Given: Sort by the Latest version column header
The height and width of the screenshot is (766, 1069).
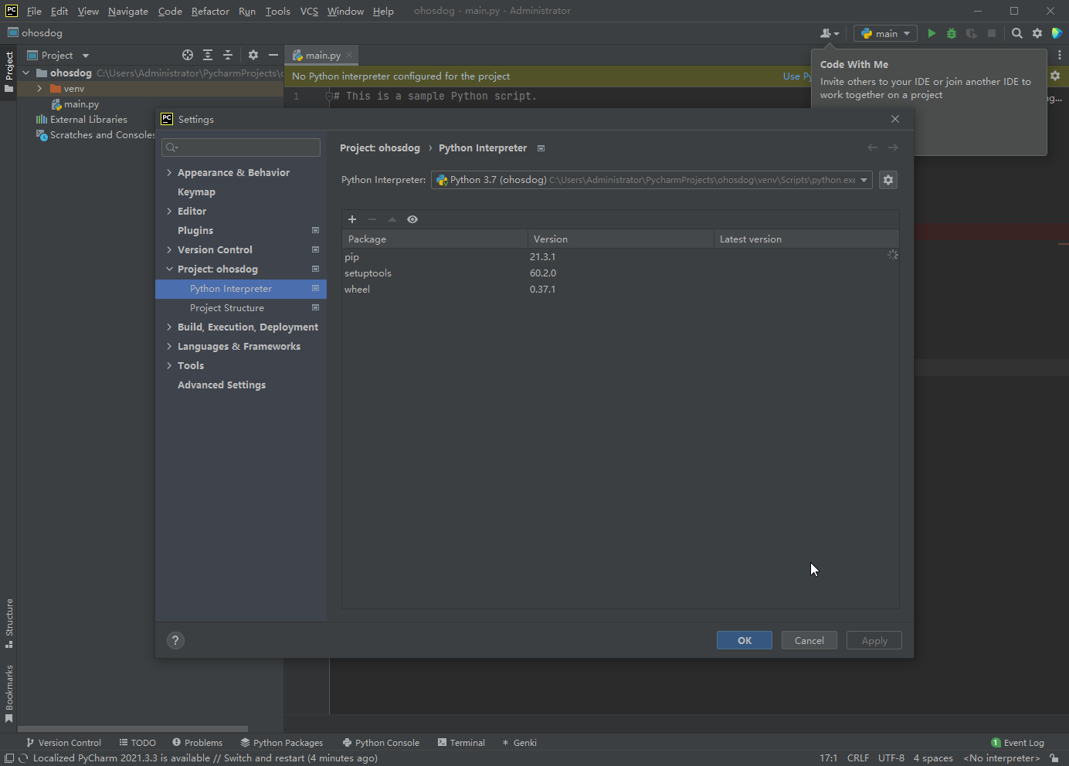Looking at the screenshot, I should (806, 239).
